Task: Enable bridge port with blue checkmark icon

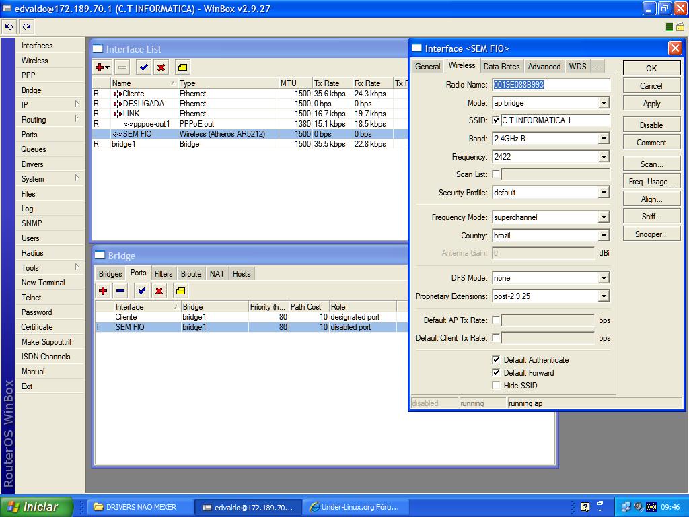Action: pos(141,291)
